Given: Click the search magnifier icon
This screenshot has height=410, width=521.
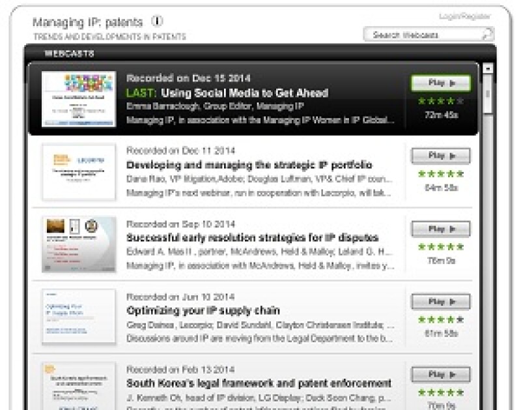Looking at the screenshot, I should pos(486,35).
